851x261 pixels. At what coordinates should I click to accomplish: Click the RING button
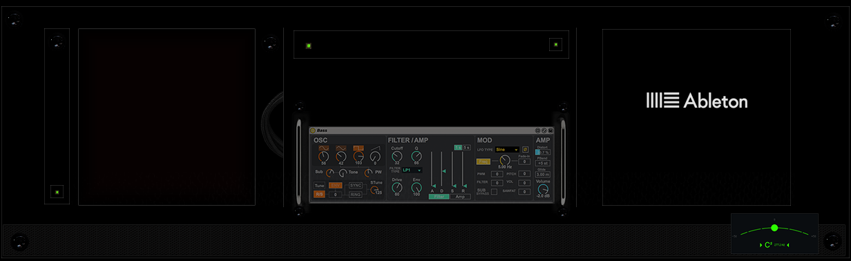[355, 194]
